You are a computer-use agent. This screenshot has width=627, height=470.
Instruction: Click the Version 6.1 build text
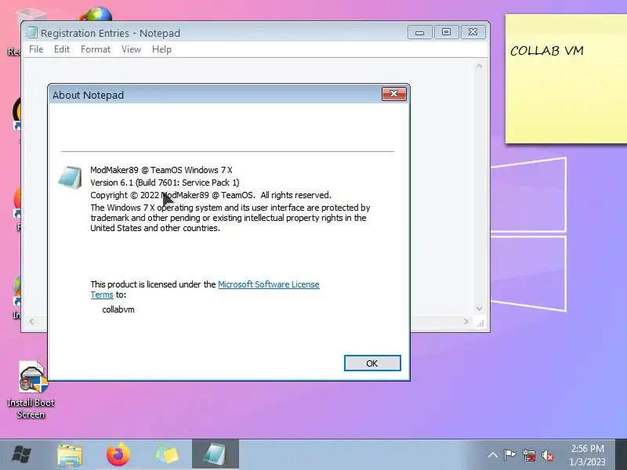pos(165,183)
